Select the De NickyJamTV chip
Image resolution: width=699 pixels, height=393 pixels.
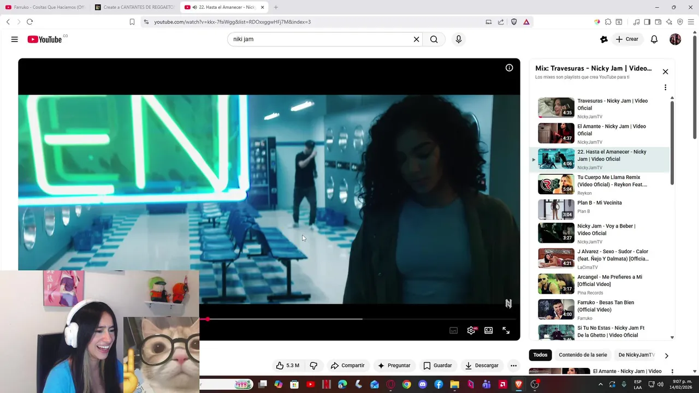636,355
